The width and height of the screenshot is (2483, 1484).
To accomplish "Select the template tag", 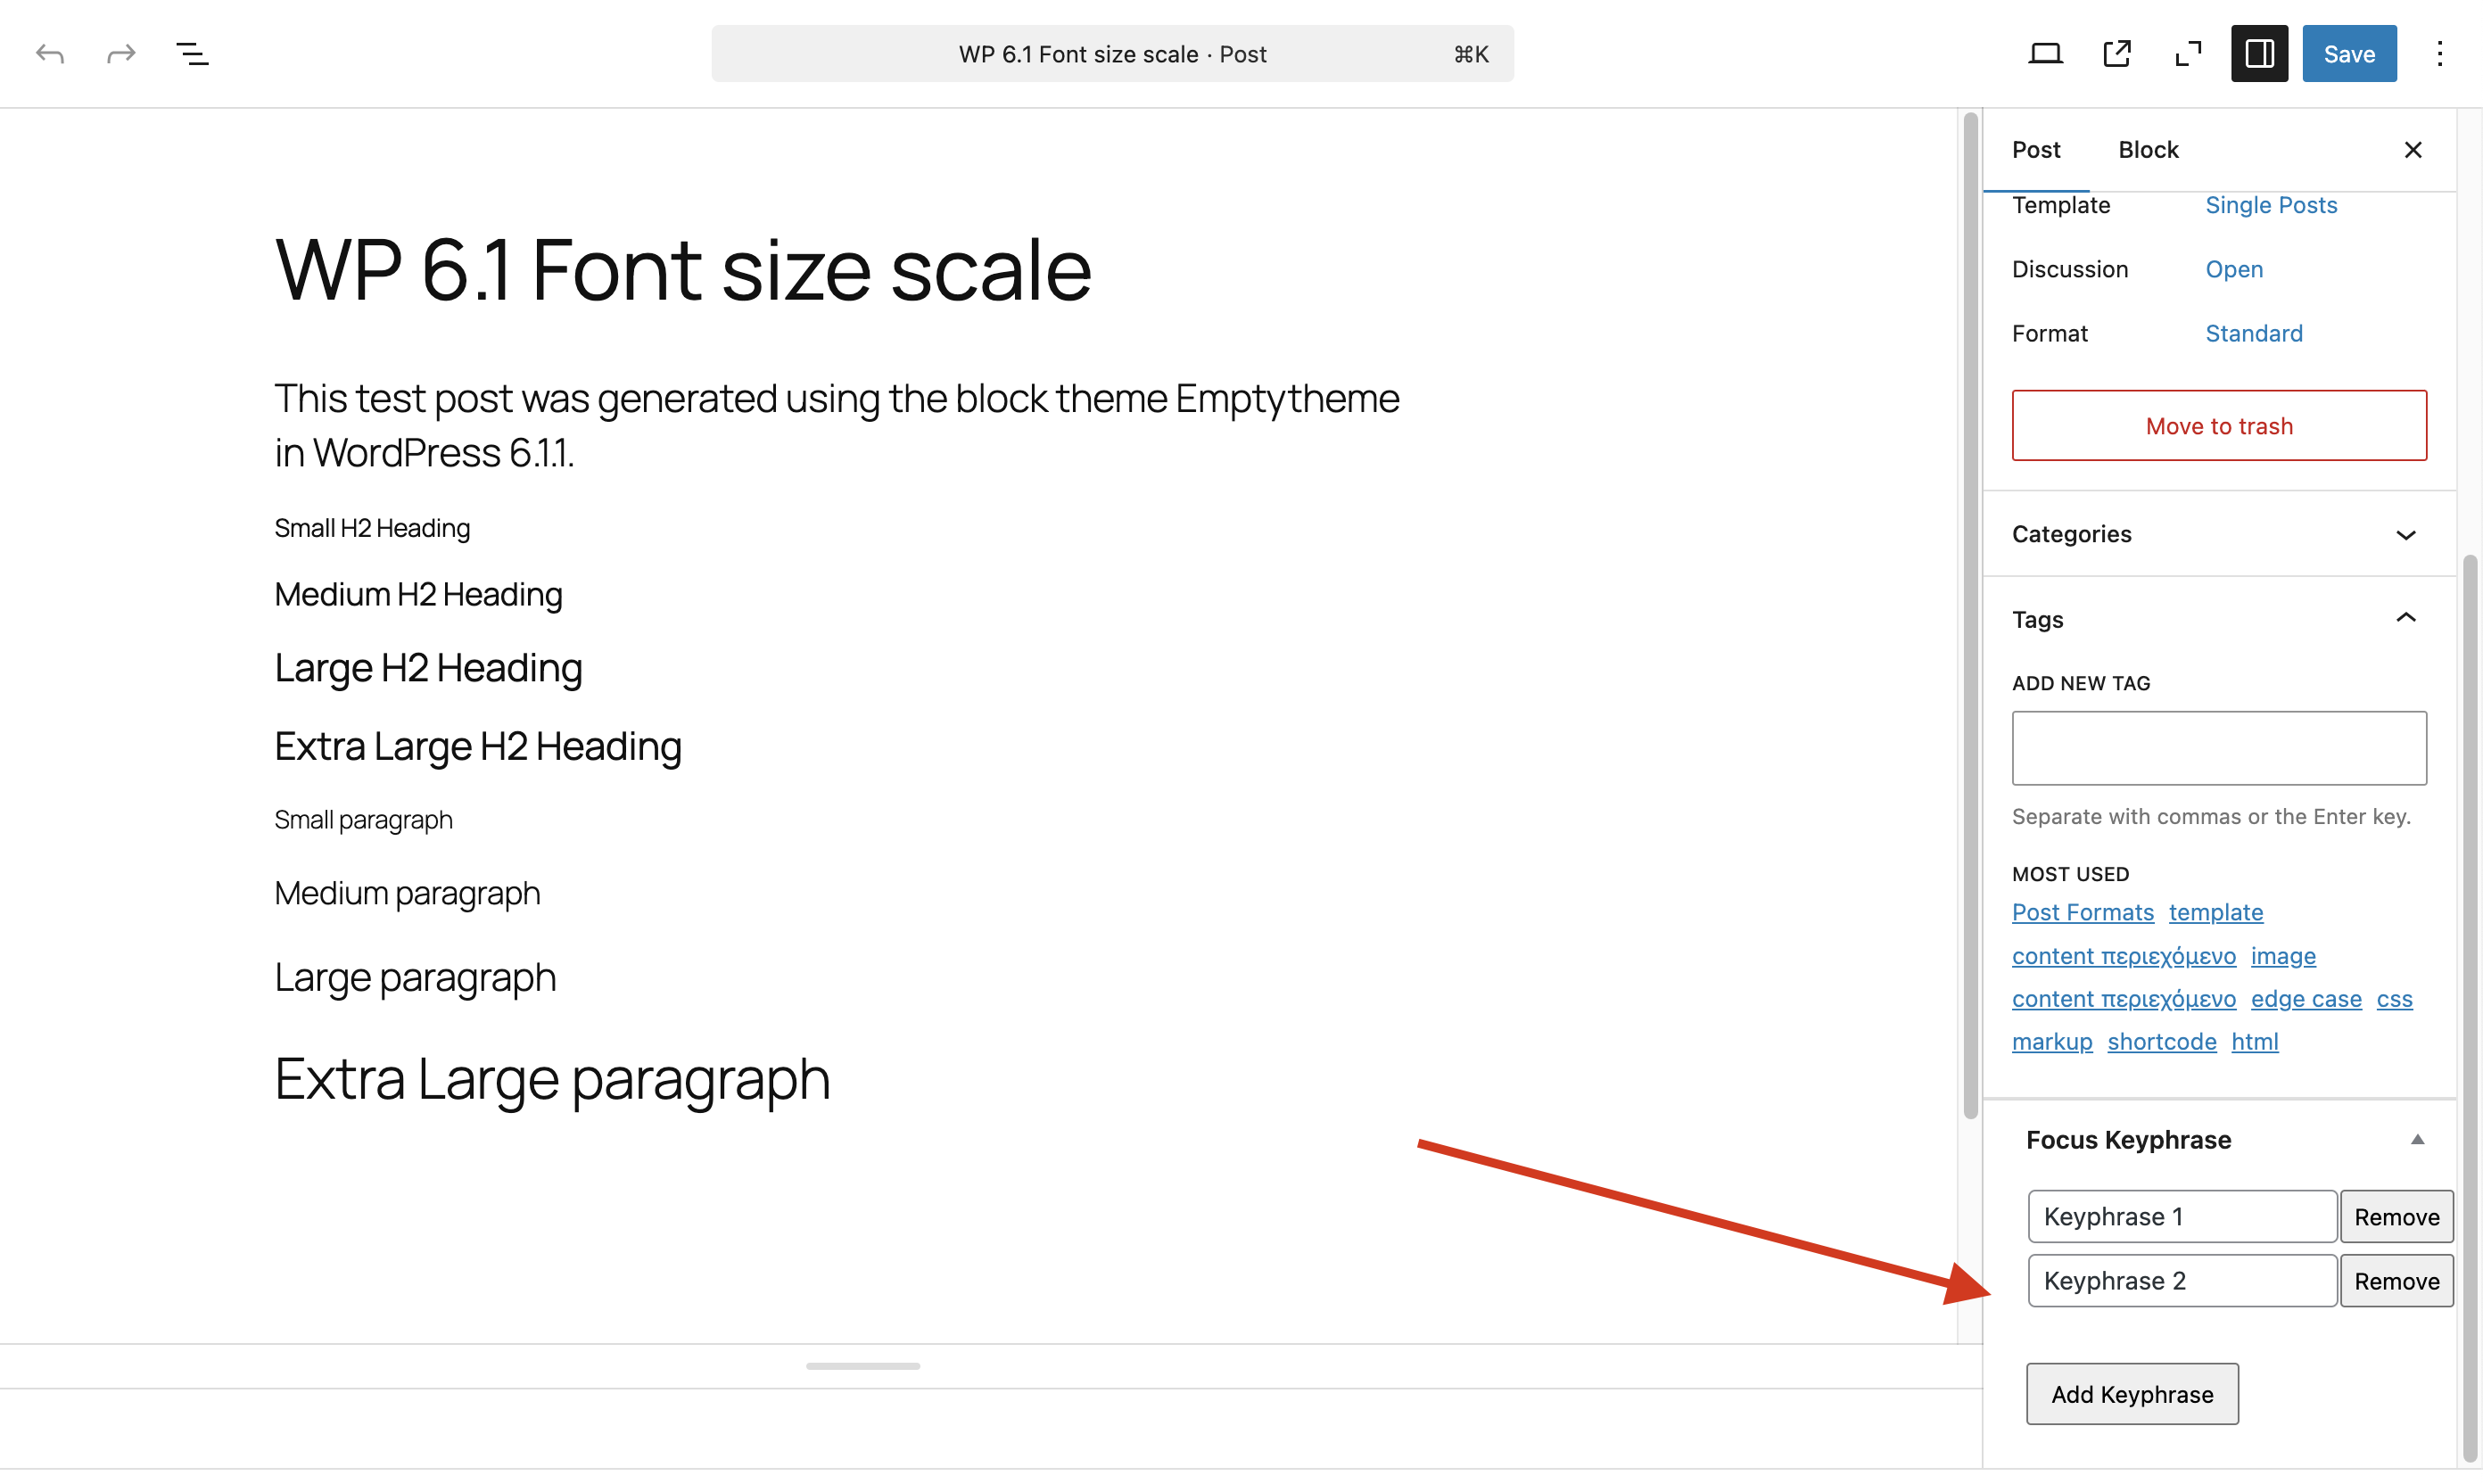I will click(x=2215, y=912).
